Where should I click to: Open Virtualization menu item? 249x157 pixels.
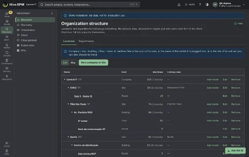35,30
